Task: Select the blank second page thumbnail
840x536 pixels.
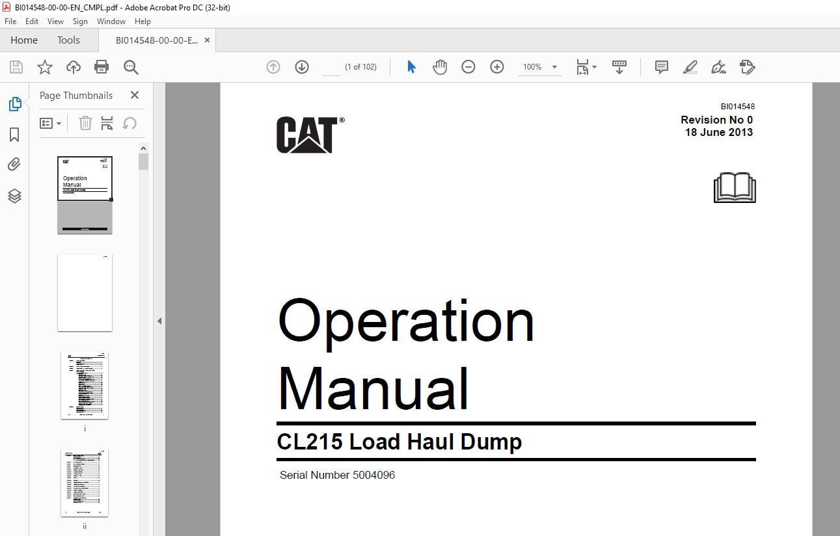Action: tap(85, 293)
